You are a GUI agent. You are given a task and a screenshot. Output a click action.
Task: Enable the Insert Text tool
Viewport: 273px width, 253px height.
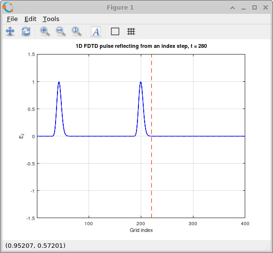pyautogui.click(x=96, y=32)
